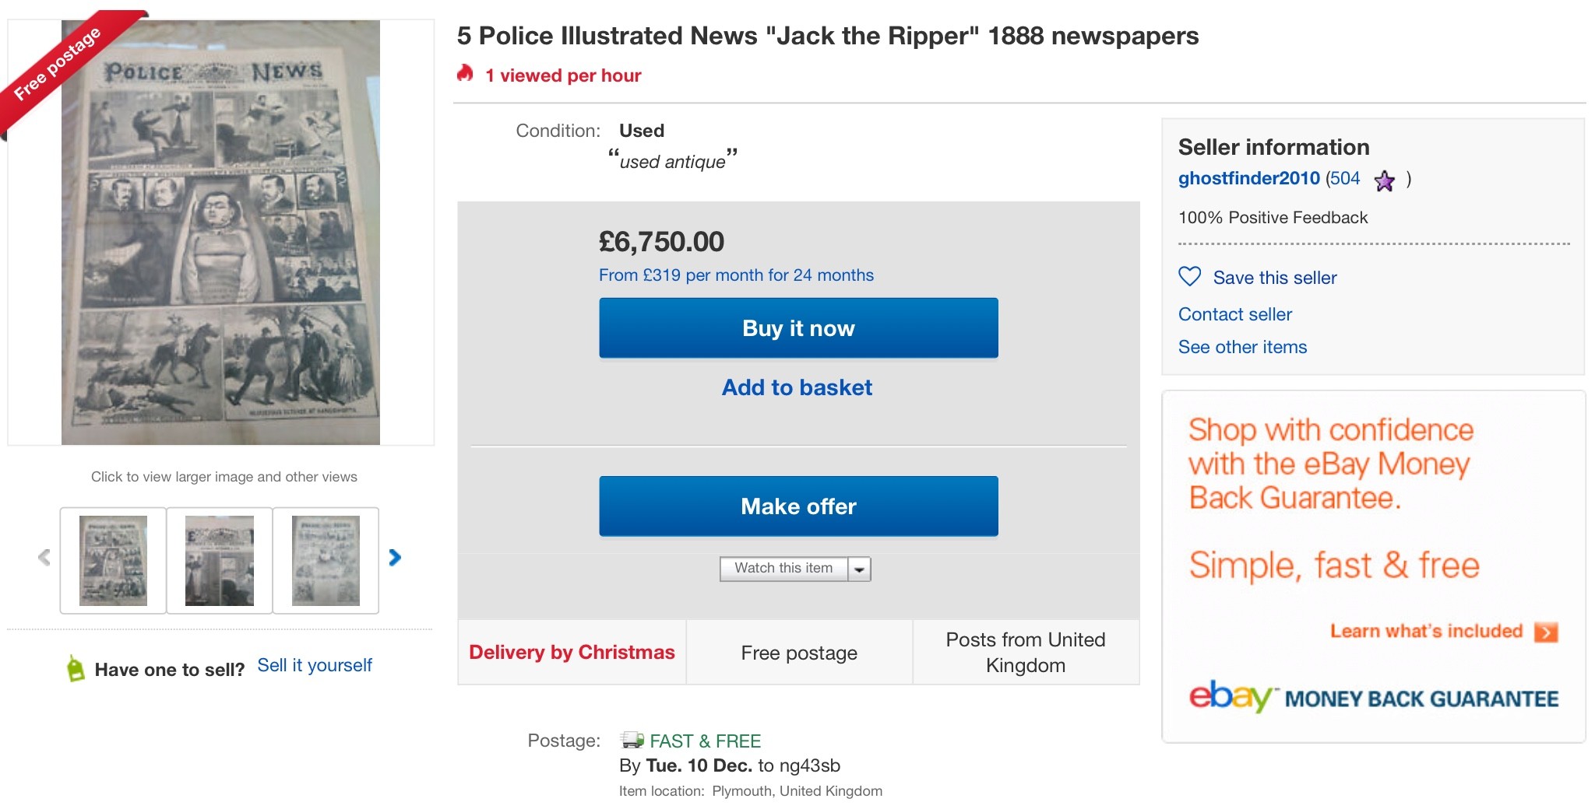Open the main Police News image
Image resolution: width=1595 pixels, height=809 pixels.
click(x=220, y=233)
